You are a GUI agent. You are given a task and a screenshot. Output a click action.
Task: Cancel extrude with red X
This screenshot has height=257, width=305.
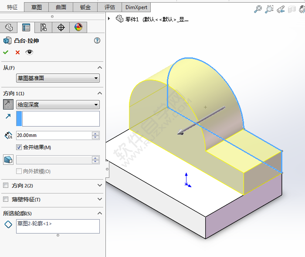click(x=17, y=53)
